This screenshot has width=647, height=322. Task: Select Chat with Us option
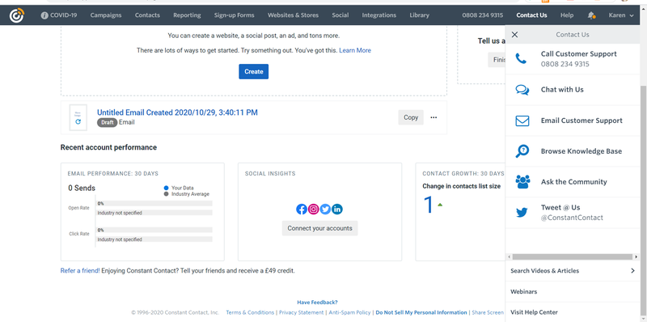(573, 90)
